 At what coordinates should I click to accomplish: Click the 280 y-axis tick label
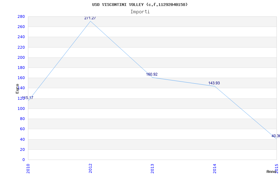point(21,16)
